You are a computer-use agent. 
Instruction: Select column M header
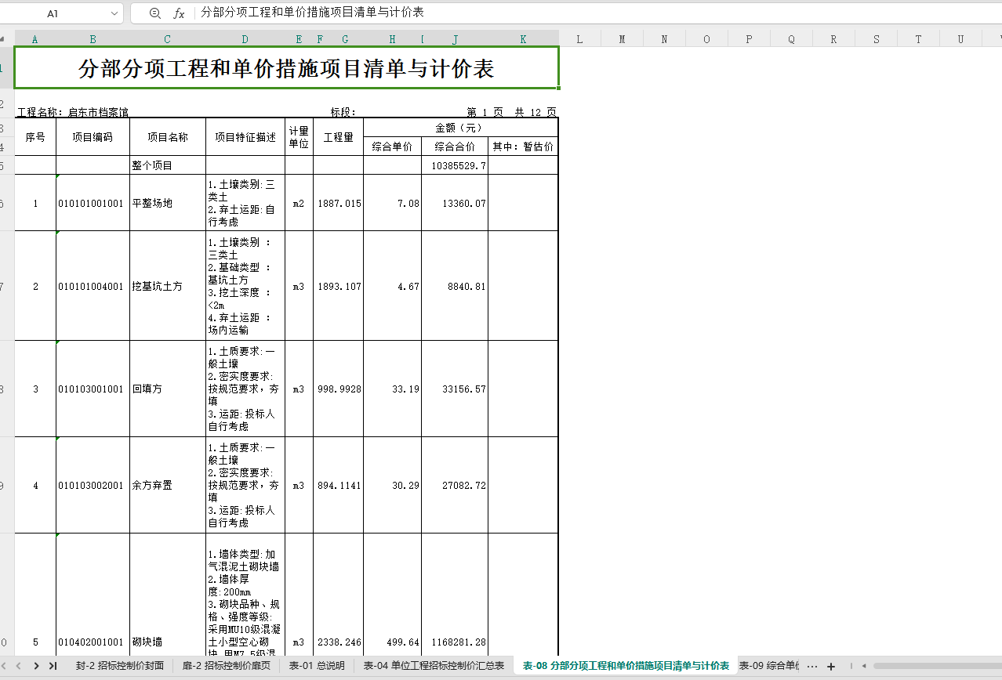[x=622, y=39]
